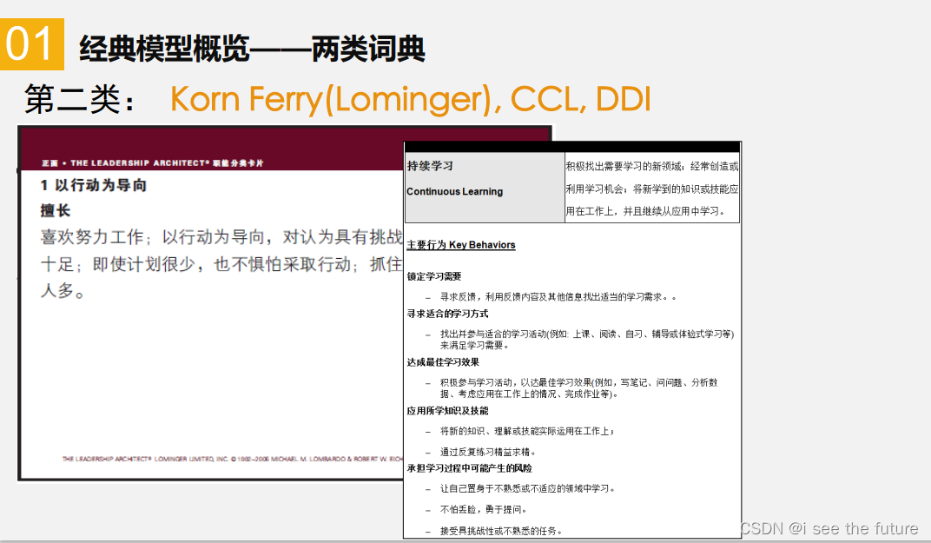The width and height of the screenshot is (931, 543).
Task: Click the orange '01' slide number badge
Action: point(32,44)
